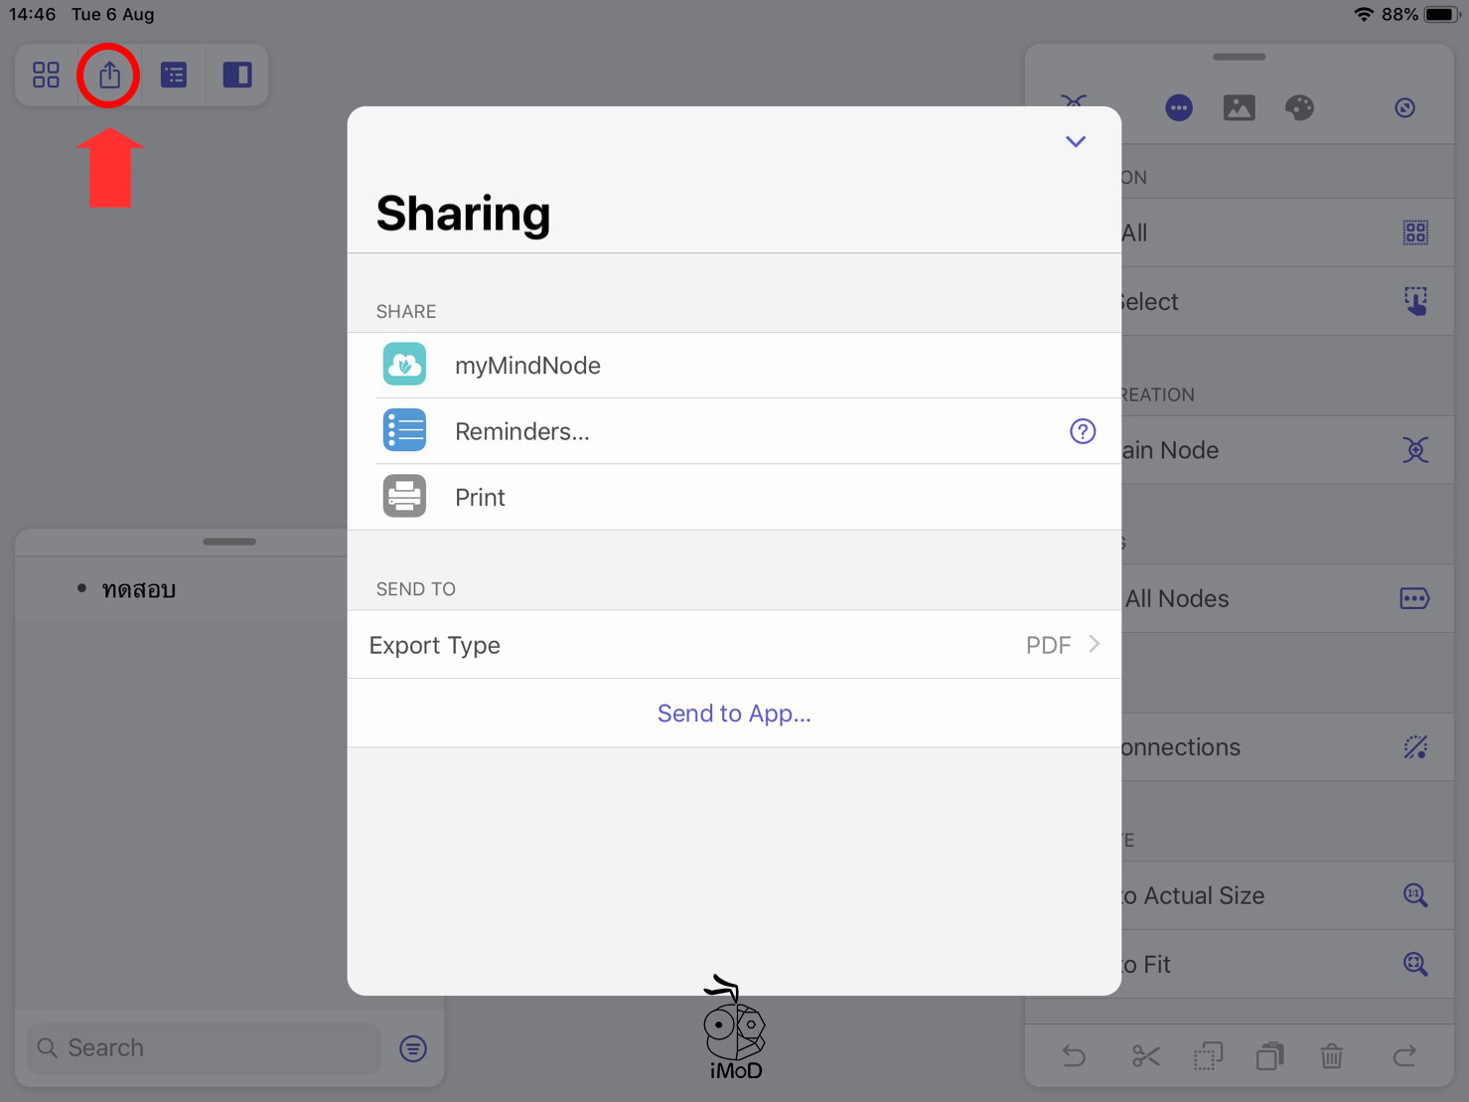Toggle the inspector sidebar panel
Image resolution: width=1469 pixels, height=1102 pixels.
click(x=237, y=75)
